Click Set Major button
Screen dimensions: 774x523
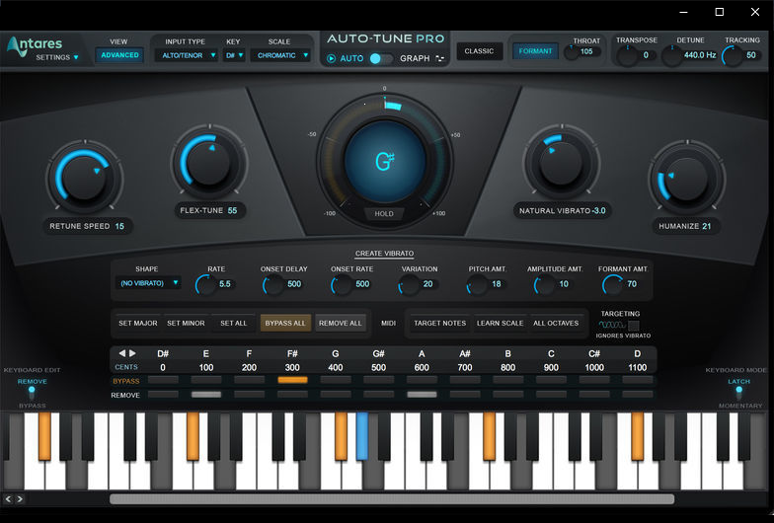click(138, 324)
